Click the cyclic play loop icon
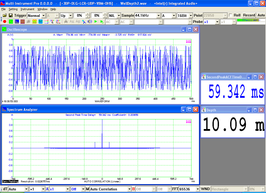The height and width of the screenshot is (193, 266). pyautogui.click(x=102, y=22)
